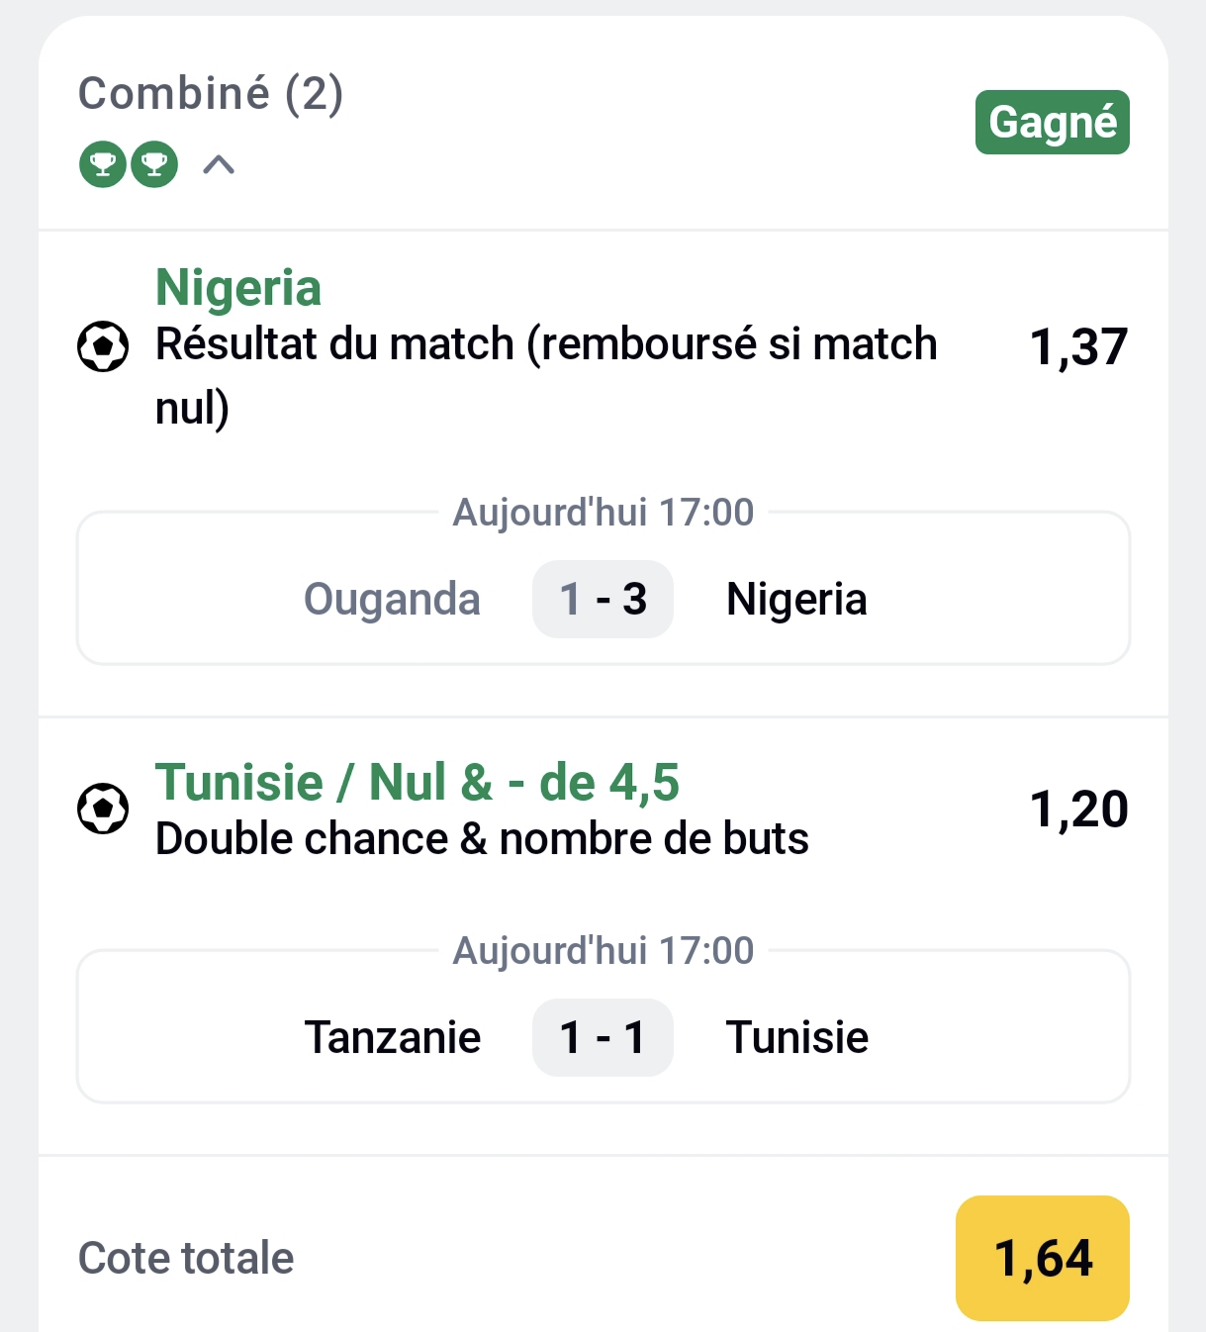Click Nigeria team name in the match card
The height and width of the screenshot is (1332, 1206).
pyautogui.click(x=796, y=600)
